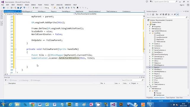Click the Undo toolbar icon
Viewport: 190px width, 107px height.
[x=24, y=8]
